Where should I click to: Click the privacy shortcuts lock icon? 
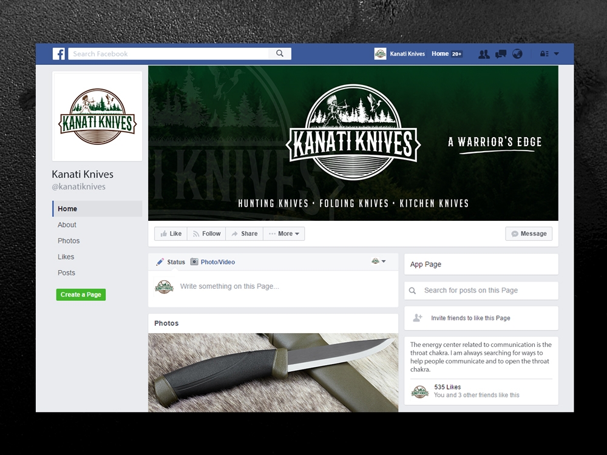[544, 53]
